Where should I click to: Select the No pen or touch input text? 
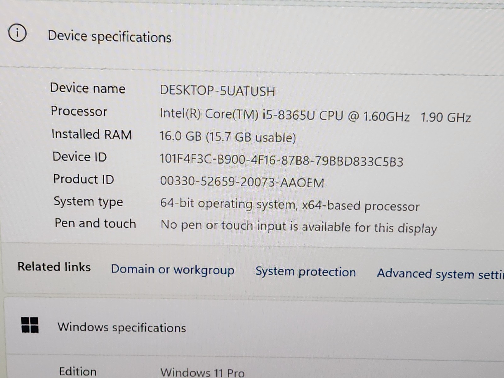(299, 227)
